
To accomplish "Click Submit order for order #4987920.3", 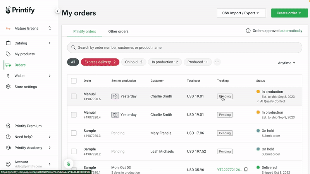I will (271, 136).
